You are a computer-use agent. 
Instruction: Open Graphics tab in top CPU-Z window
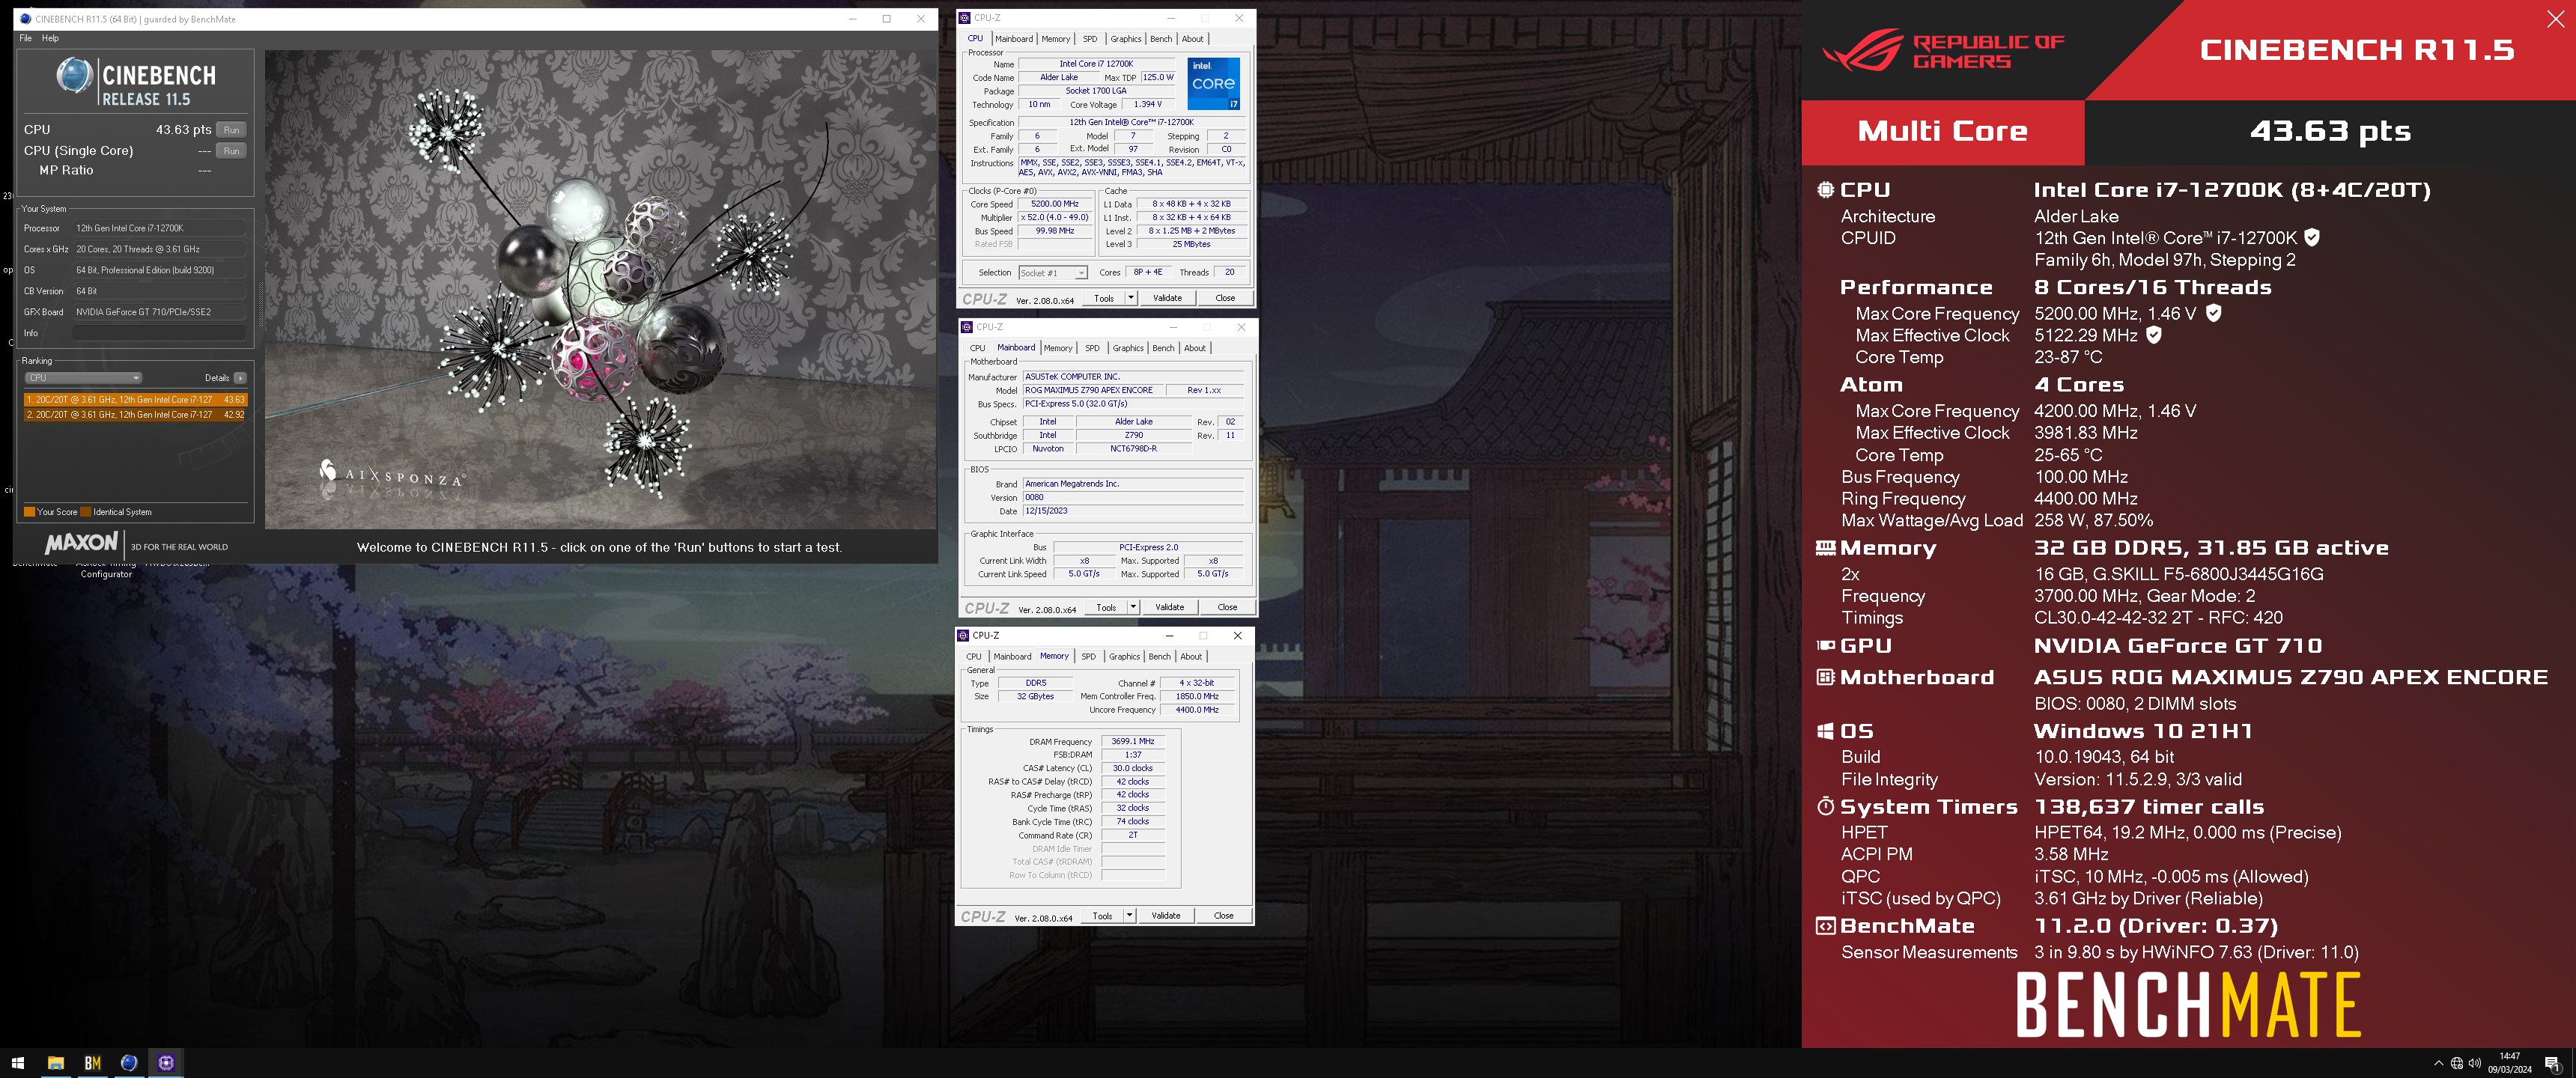tap(1126, 39)
